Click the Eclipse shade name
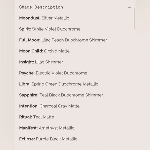150x150 pixels. 27,139
